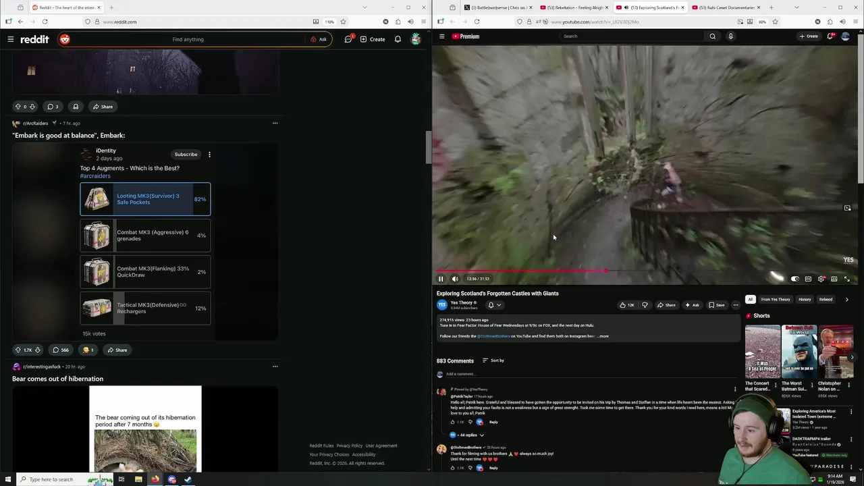Screen dimensions: 864x486
Task: Downvote the Arc Raiders Embark balance post
Action: tap(37, 350)
